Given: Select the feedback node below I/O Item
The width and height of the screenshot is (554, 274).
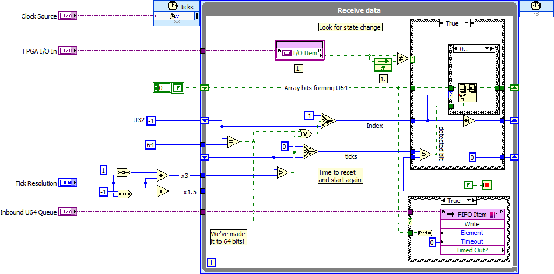Looking at the screenshot, I should coord(383,63).
